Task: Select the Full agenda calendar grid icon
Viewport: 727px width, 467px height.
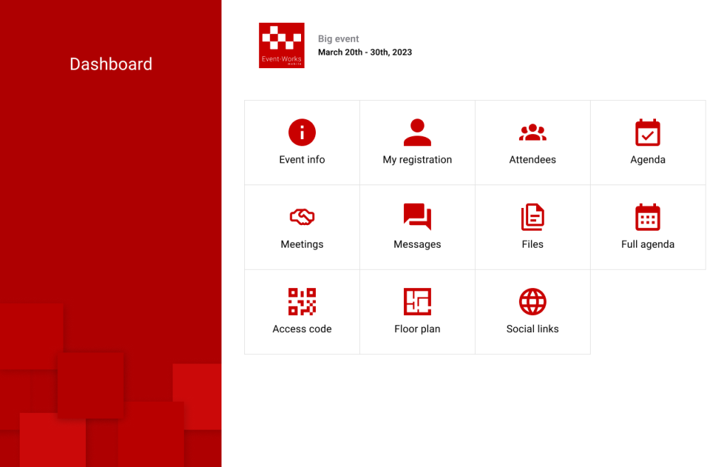Action: pos(647,217)
